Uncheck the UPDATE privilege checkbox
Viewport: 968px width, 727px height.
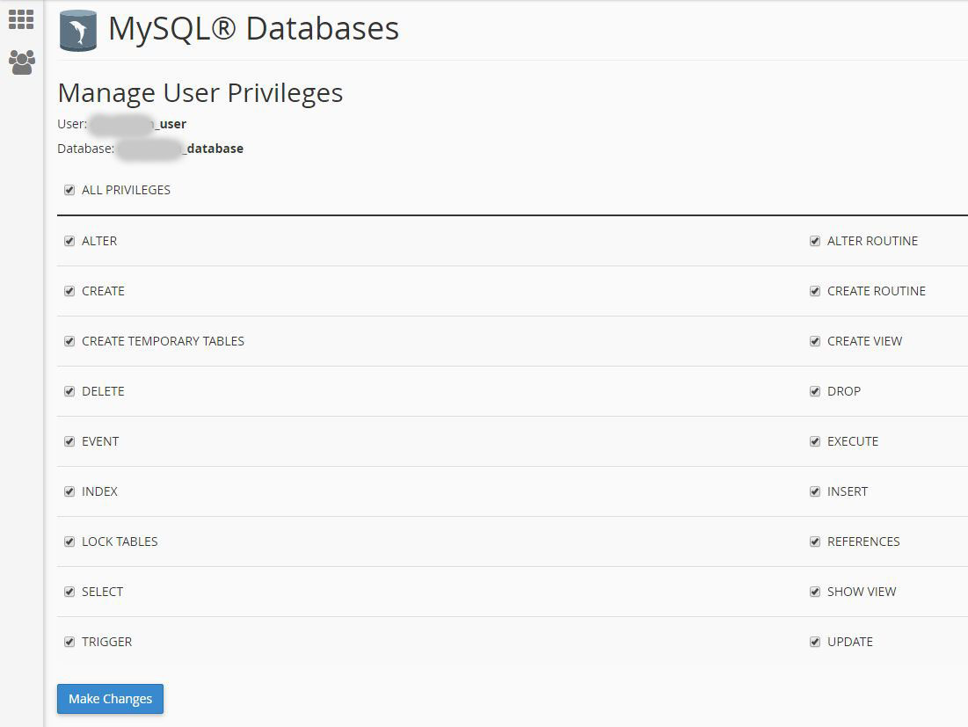tap(815, 642)
